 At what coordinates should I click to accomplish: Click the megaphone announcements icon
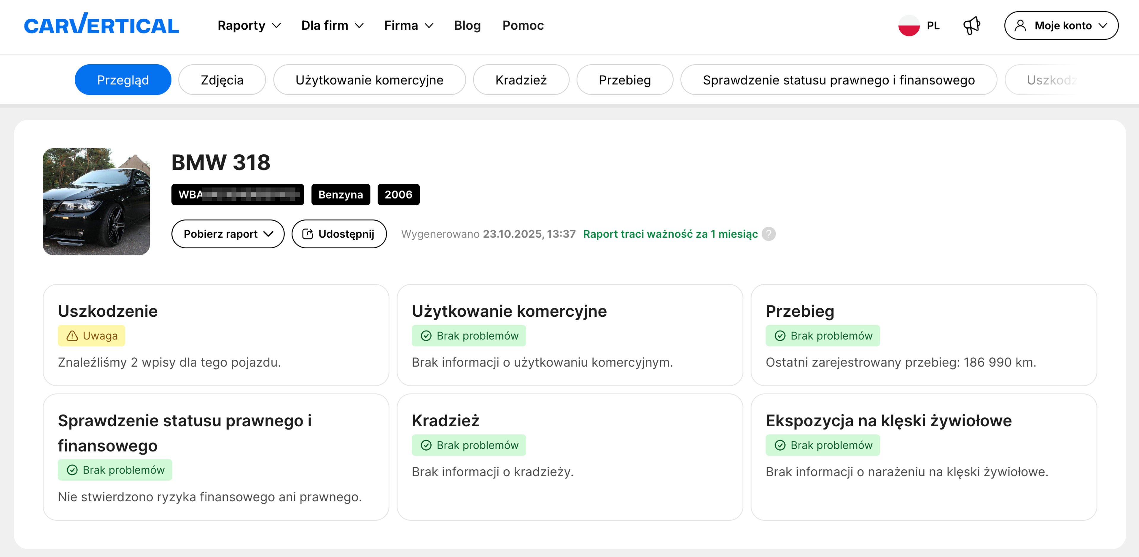(x=971, y=25)
